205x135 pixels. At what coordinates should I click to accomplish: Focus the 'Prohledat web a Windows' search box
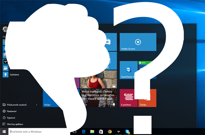click(x=39, y=132)
